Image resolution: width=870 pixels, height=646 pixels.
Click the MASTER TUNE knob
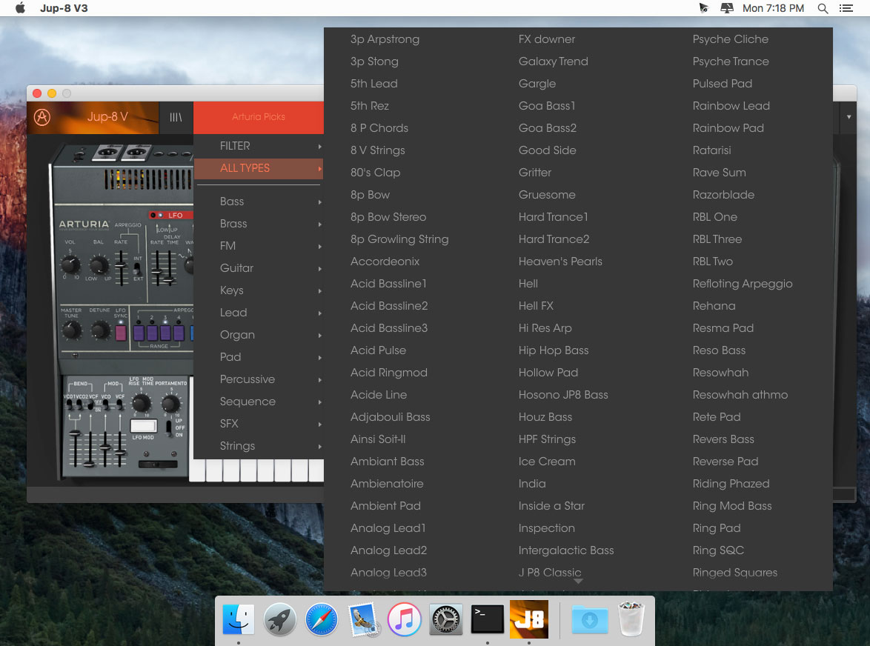pyautogui.click(x=71, y=330)
